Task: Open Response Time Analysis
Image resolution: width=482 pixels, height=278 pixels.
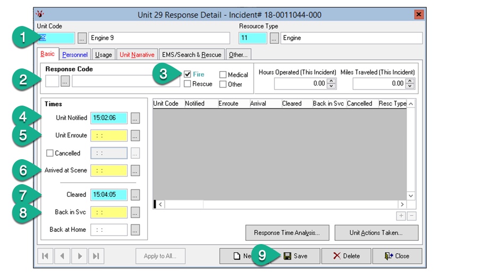Action: [x=287, y=233]
